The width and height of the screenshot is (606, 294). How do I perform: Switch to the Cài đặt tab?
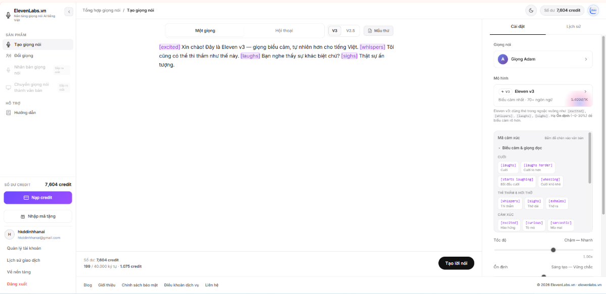click(518, 26)
